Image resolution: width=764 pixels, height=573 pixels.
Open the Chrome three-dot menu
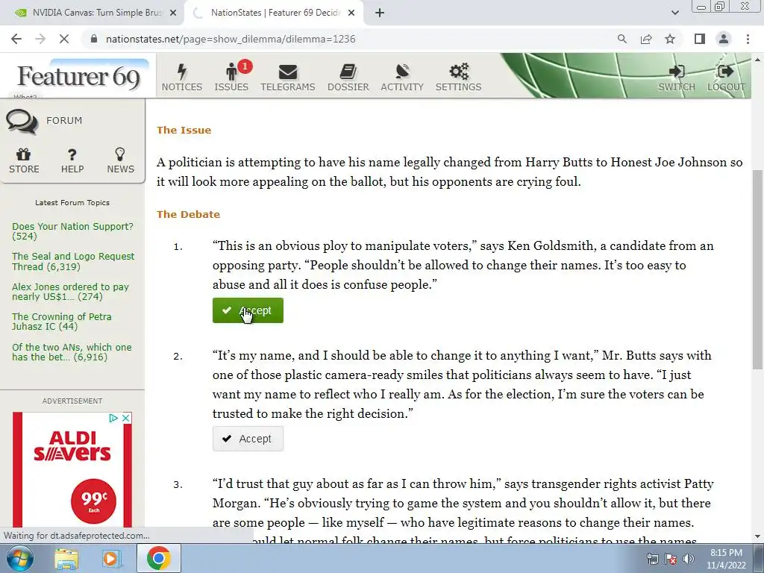pos(748,39)
